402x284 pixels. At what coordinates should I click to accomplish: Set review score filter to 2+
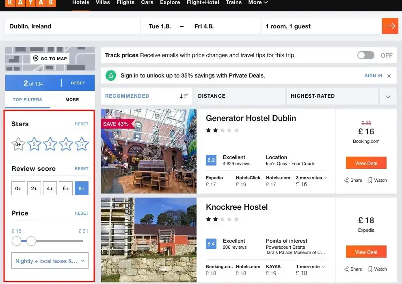click(34, 189)
